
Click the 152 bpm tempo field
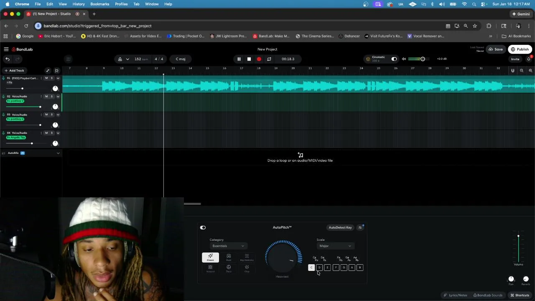point(141,59)
